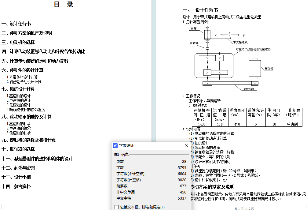Click the 带式输送机 label in diagram
The image size is (307, 210).
point(240,42)
